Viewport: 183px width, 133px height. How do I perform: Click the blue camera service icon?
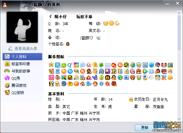click(126, 77)
